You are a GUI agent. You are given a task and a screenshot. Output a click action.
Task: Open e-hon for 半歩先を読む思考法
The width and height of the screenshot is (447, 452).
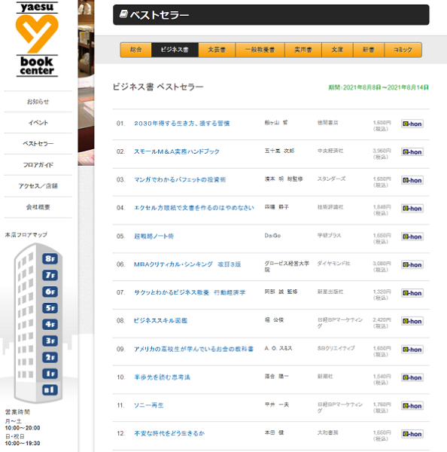(x=412, y=377)
